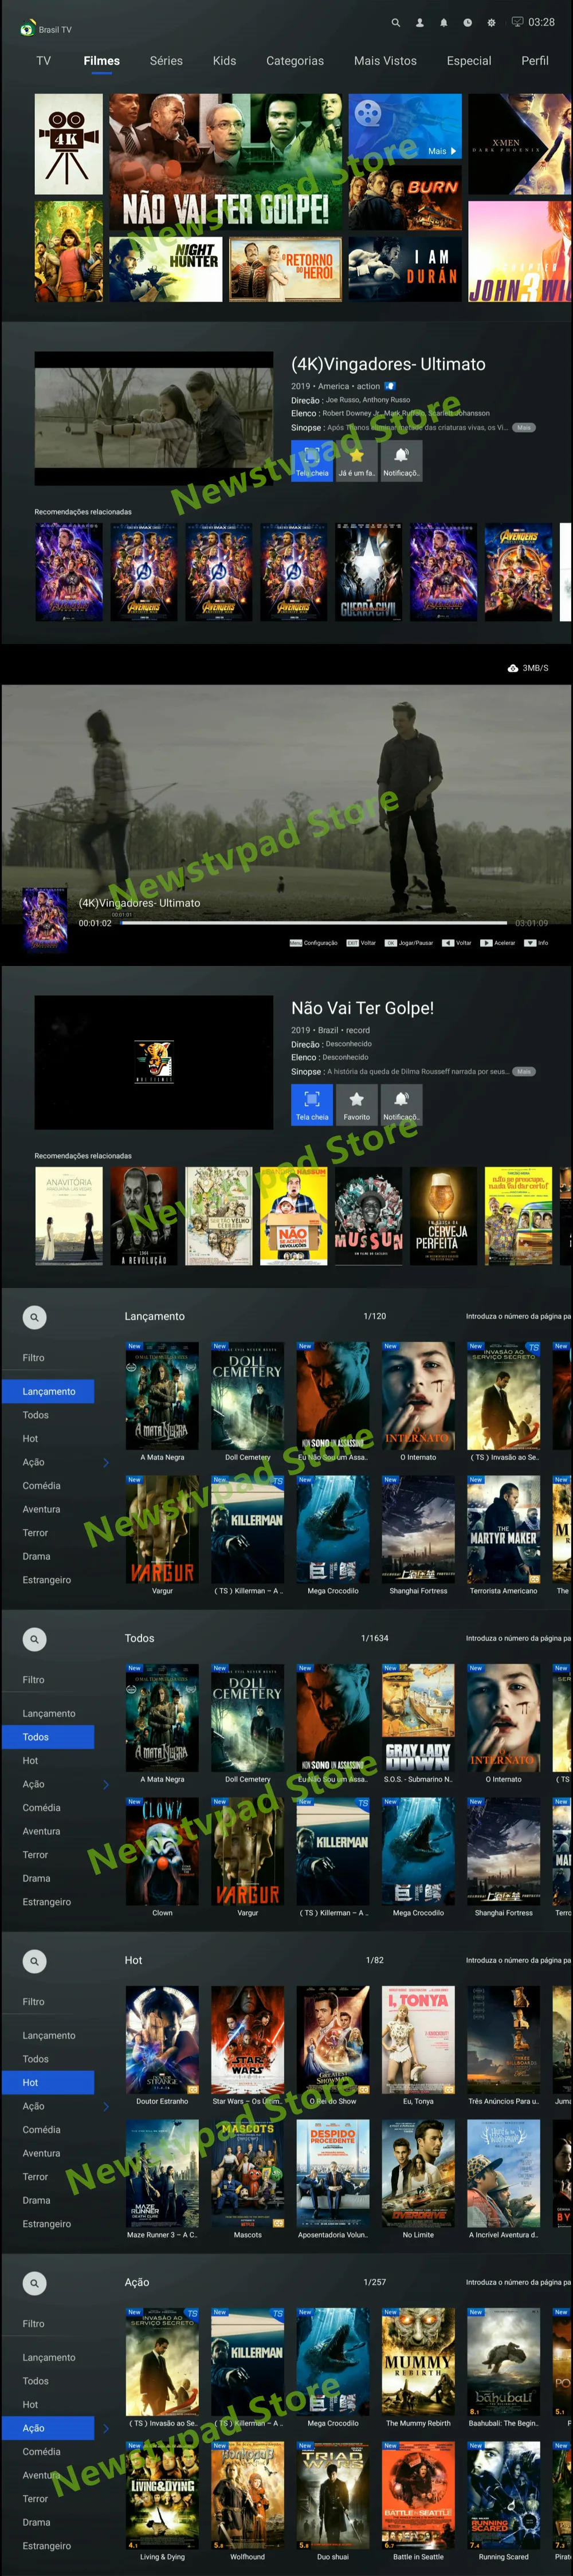573x2576 pixels.
Task: Click the Acelerar player control
Action: coord(498,943)
